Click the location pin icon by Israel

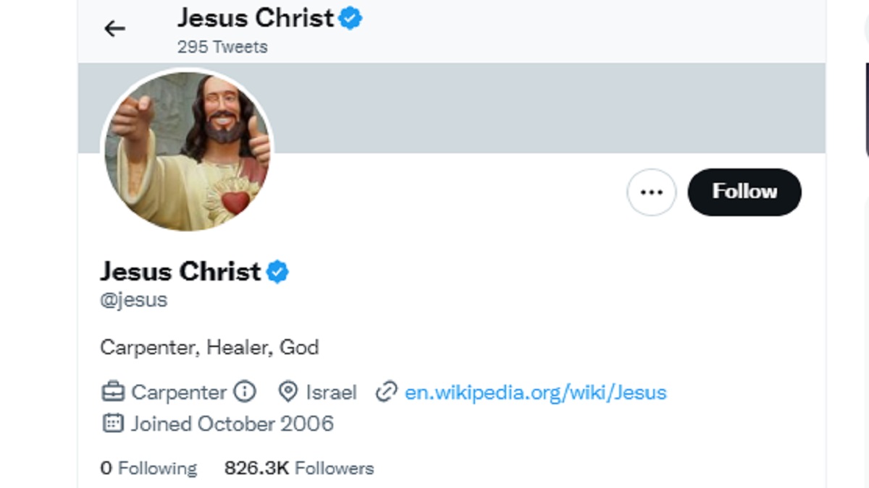point(288,393)
